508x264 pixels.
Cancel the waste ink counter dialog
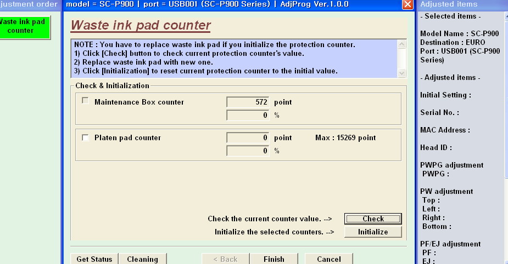point(328,259)
